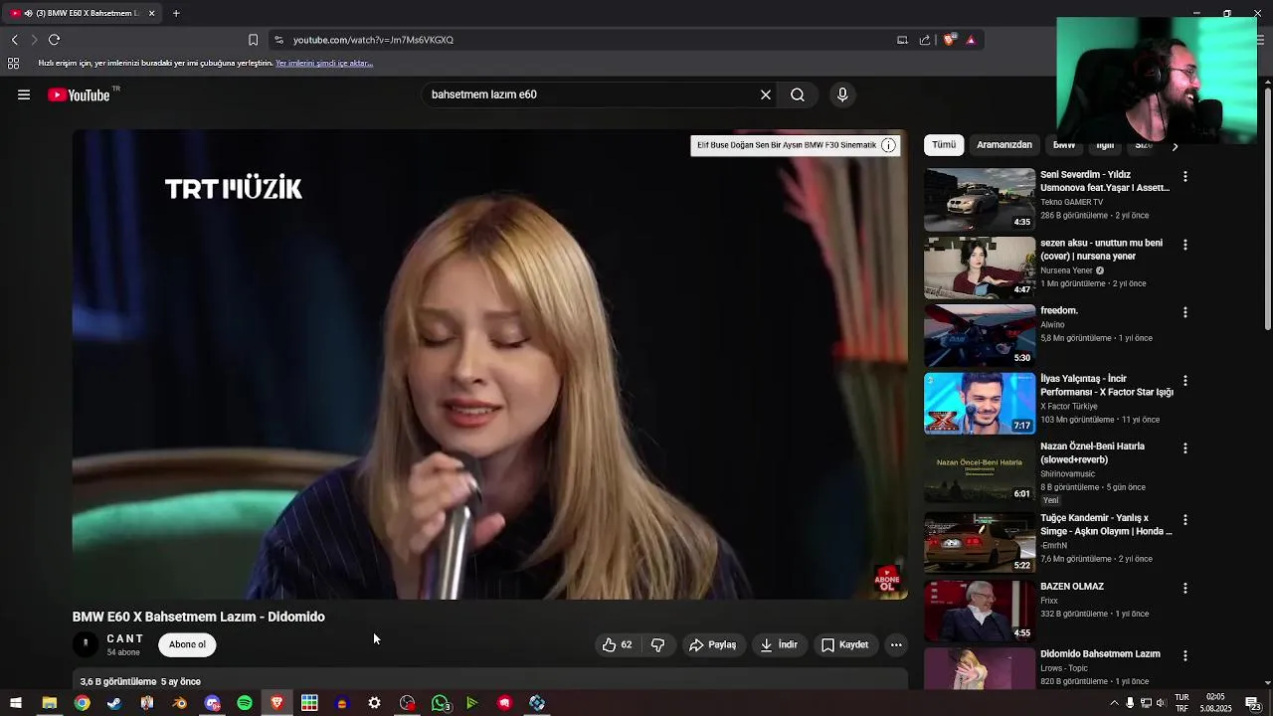Open the notification center with 23 badge
The height and width of the screenshot is (716, 1273).
pos(1255,703)
